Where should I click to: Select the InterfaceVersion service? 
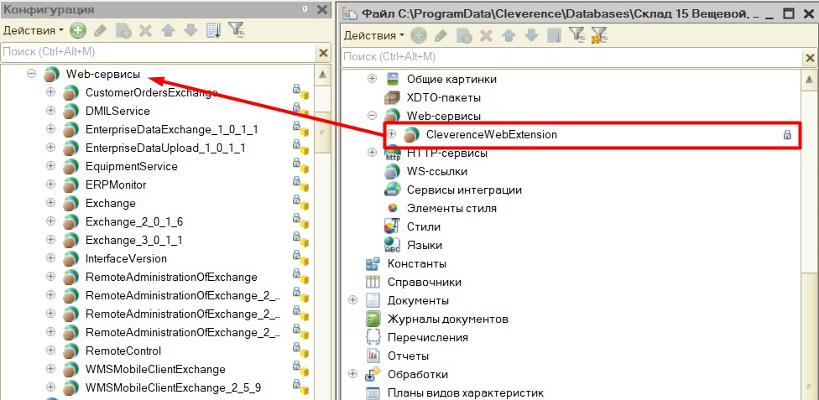pos(126,258)
